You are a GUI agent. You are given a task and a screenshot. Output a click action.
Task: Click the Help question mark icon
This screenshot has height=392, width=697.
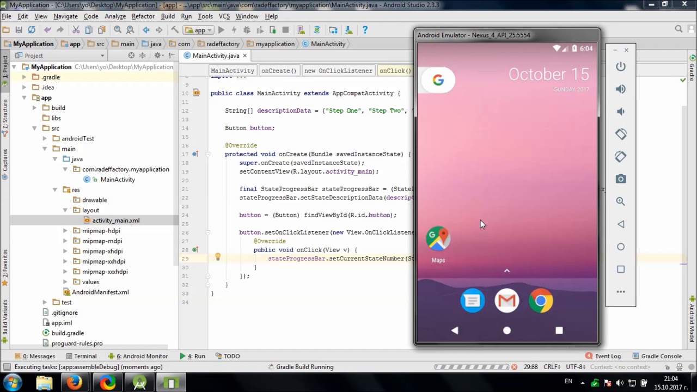[x=365, y=30]
